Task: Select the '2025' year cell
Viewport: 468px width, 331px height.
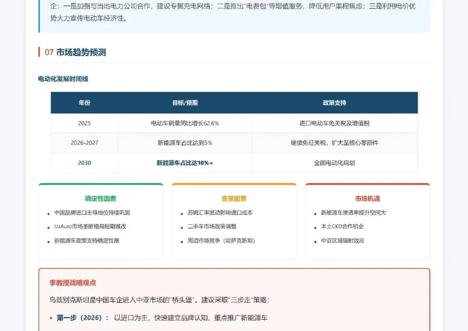Action: 84,123
